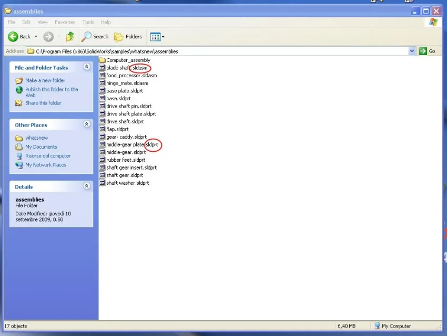Select flap.sldprt file icon

click(x=103, y=129)
